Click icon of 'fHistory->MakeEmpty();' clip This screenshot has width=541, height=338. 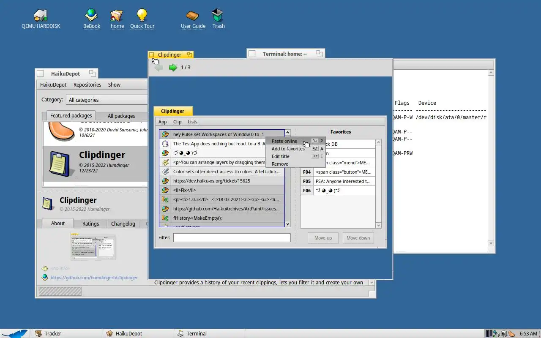tap(165, 218)
